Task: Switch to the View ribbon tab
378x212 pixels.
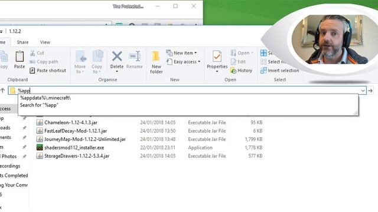Action: pyautogui.click(x=45, y=42)
